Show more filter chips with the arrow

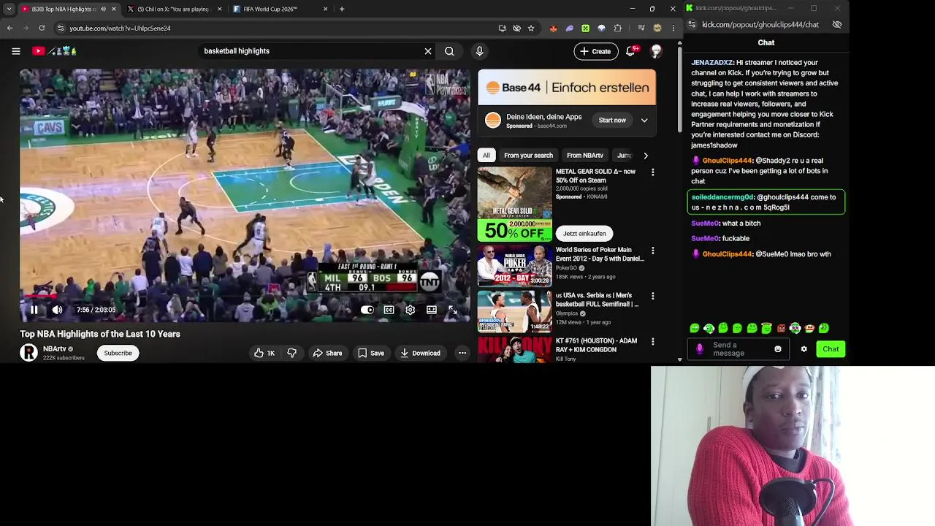click(646, 156)
